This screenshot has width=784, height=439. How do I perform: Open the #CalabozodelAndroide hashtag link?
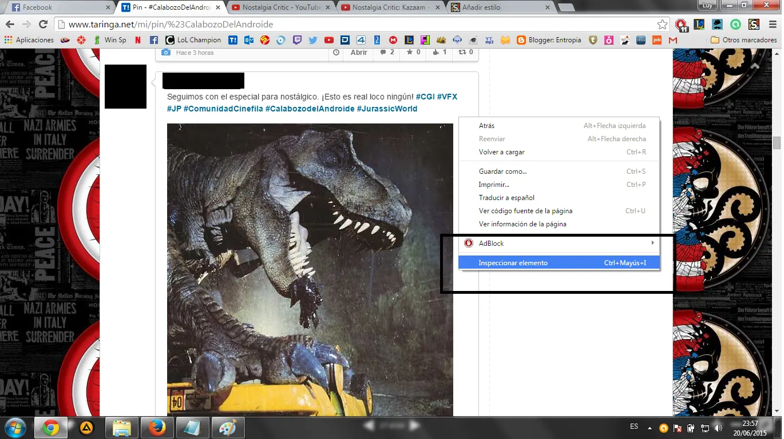click(310, 109)
